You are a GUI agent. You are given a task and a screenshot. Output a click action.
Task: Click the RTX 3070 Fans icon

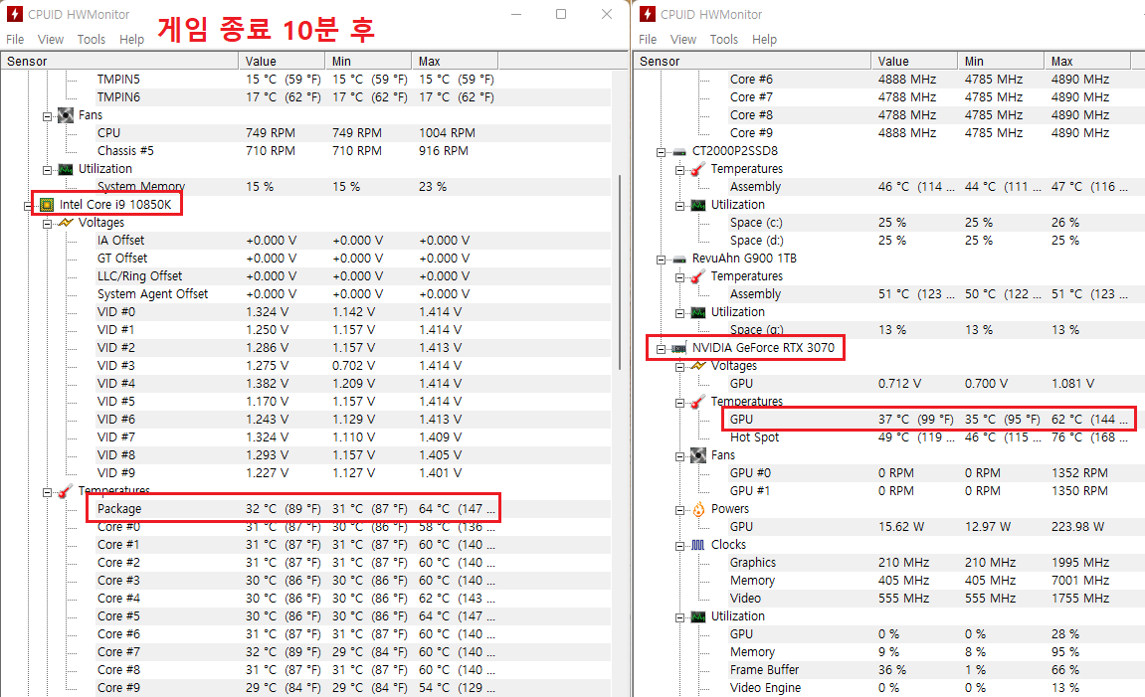(x=698, y=455)
